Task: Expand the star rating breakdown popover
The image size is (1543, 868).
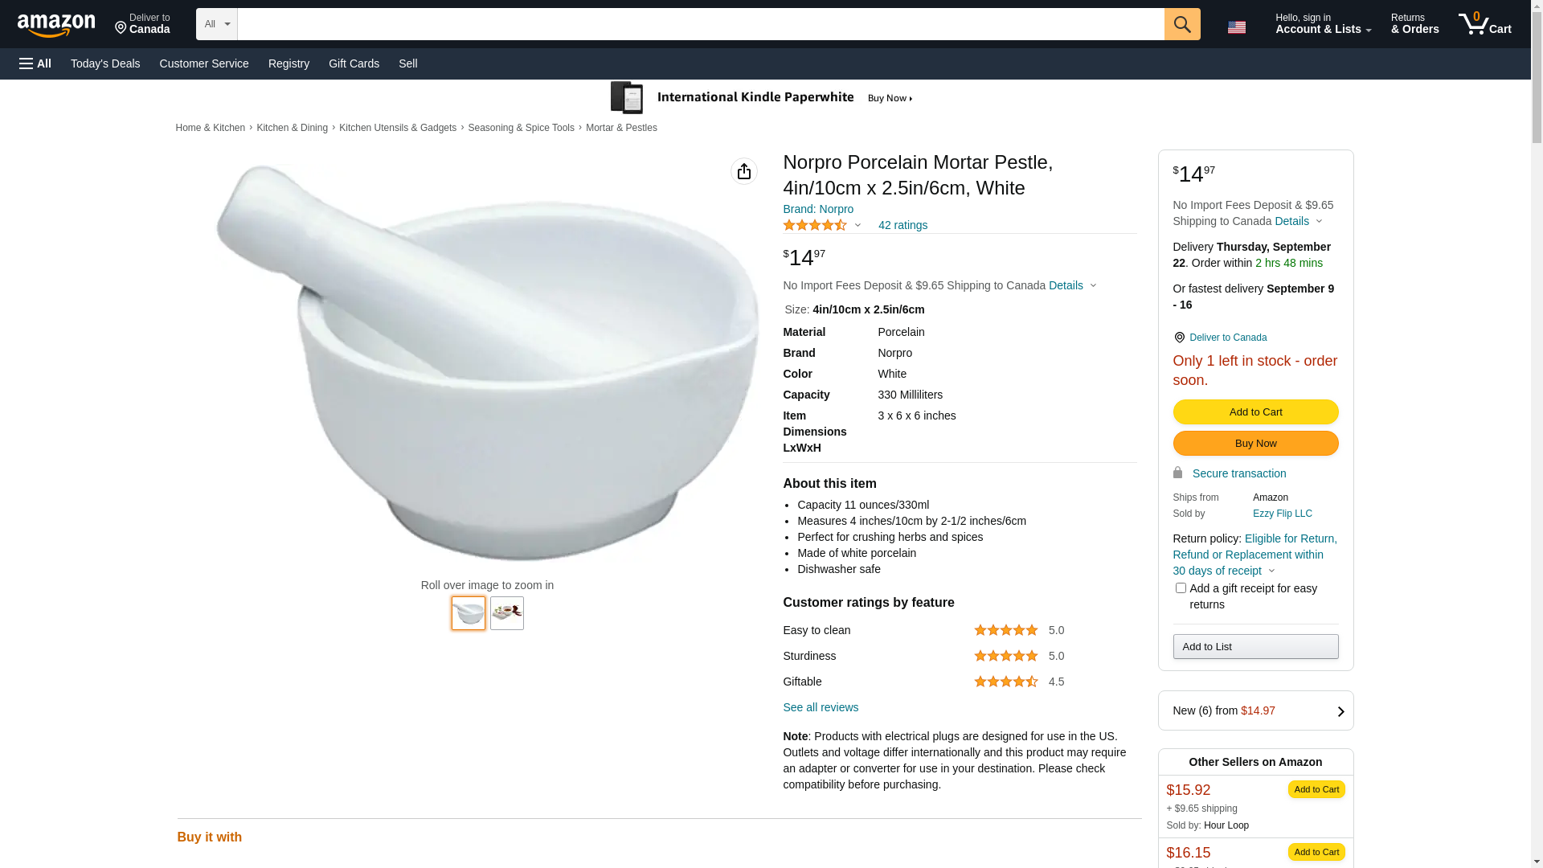Action: click(857, 226)
